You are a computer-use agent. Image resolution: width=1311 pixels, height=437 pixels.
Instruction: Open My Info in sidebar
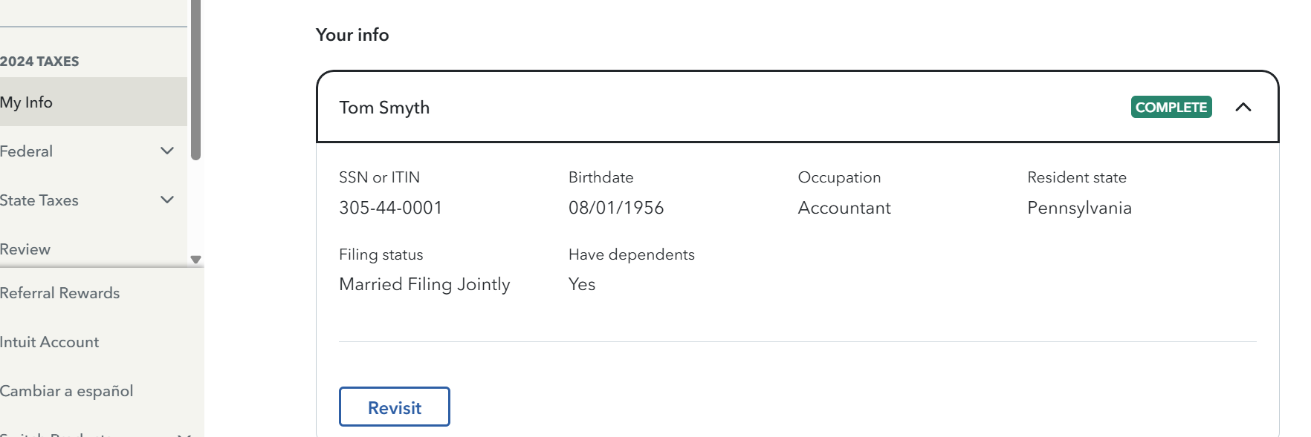[x=27, y=102]
